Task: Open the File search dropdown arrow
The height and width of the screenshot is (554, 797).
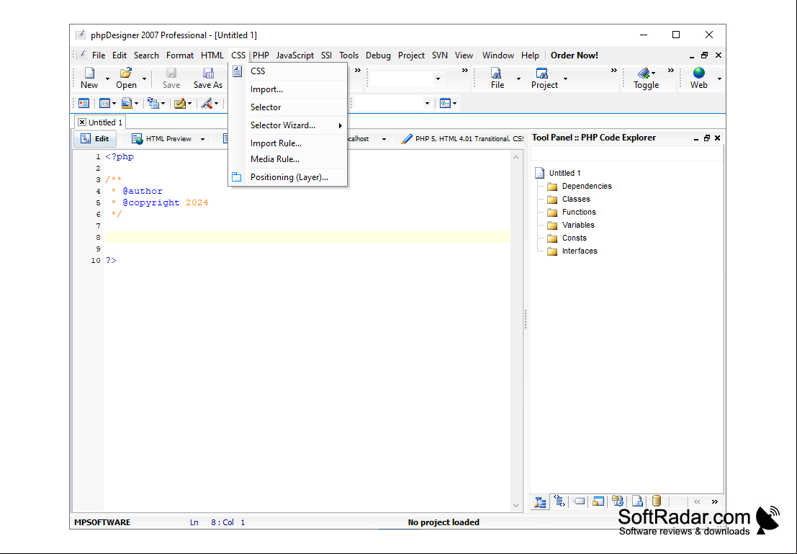Action: pos(518,79)
